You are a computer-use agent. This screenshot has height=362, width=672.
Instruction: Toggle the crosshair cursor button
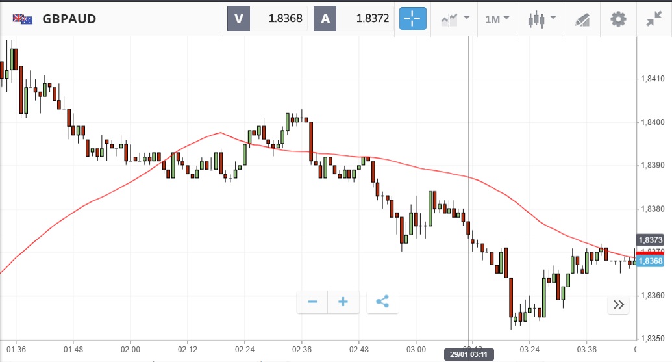(x=412, y=19)
